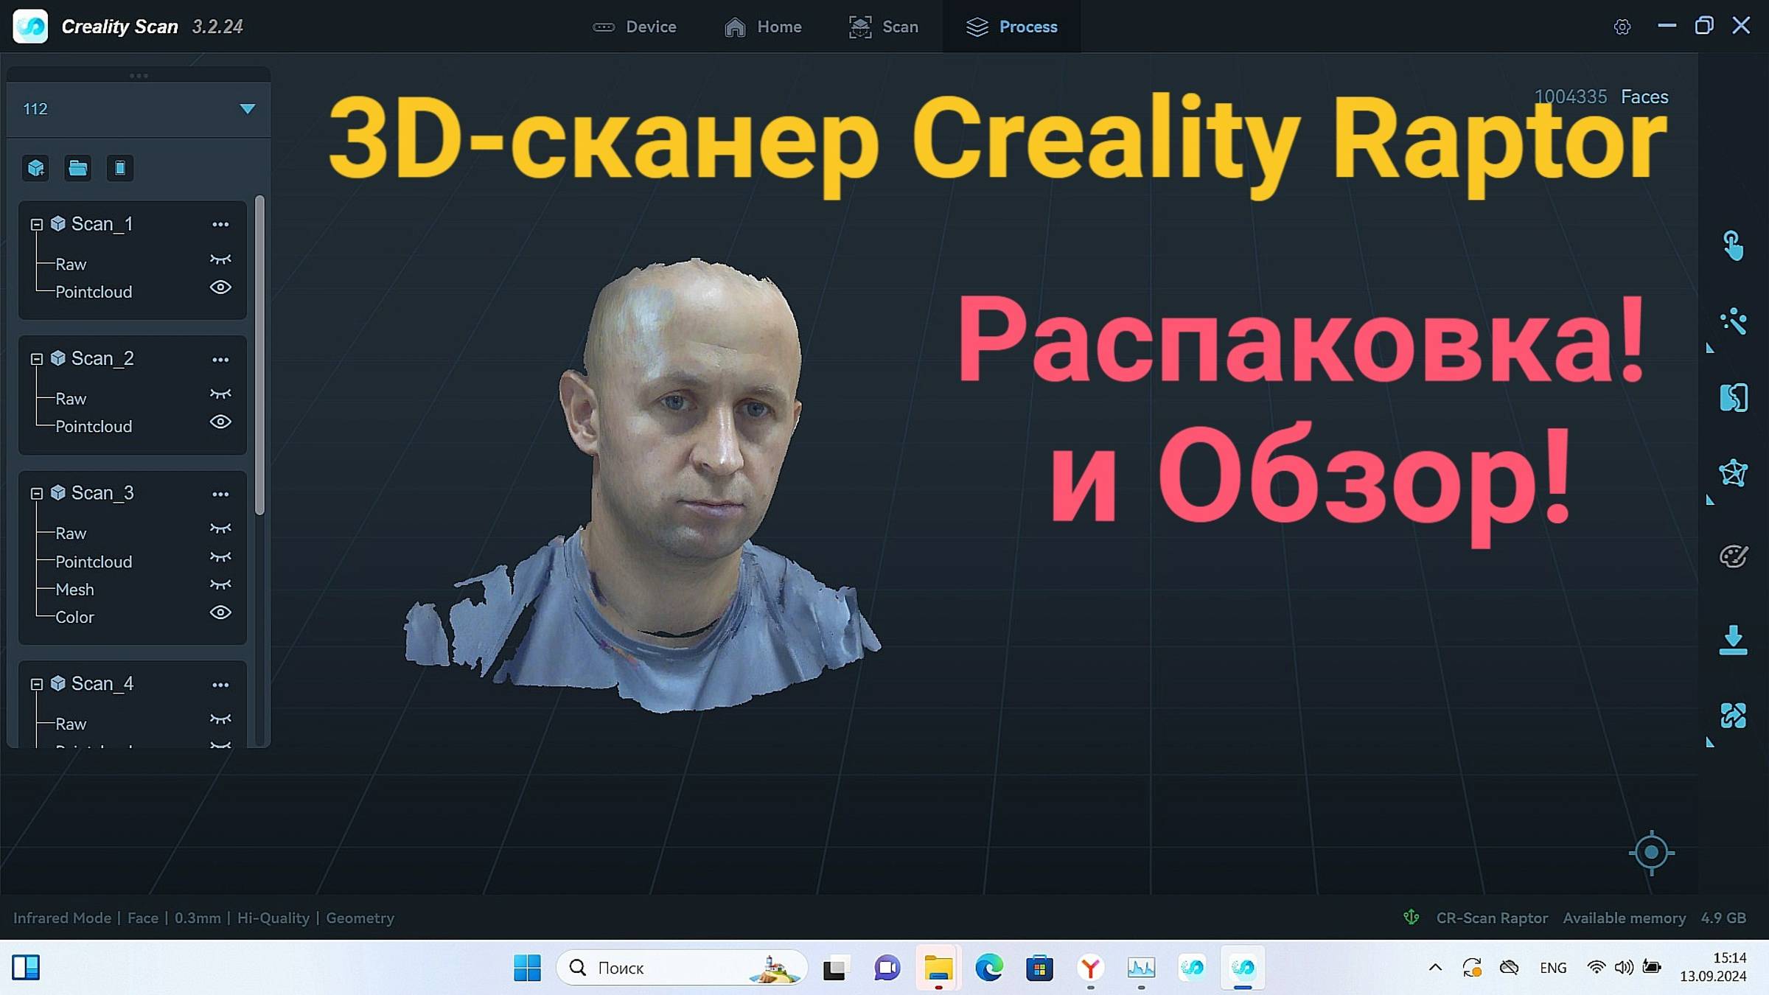Image resolution: width=1769 pixels, height=995 pixels.
Task: Switch to the Scan tab
Action: point(884,27)
